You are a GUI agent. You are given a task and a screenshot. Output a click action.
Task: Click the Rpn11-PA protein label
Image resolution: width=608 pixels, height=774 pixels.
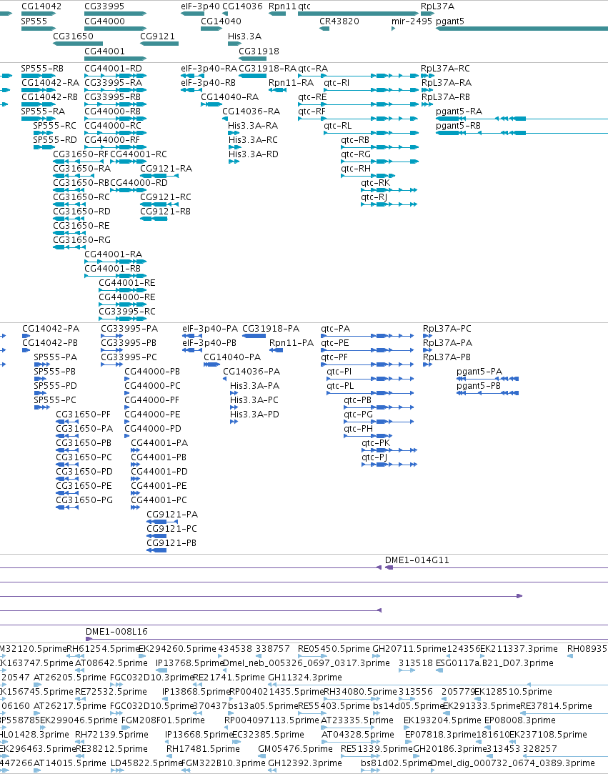click(291, 343)
